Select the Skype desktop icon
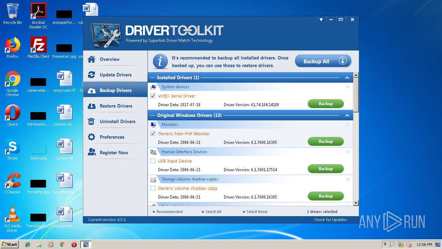Image resolution: width=442 pixels, height=249 pixels. tap(12, 149)
